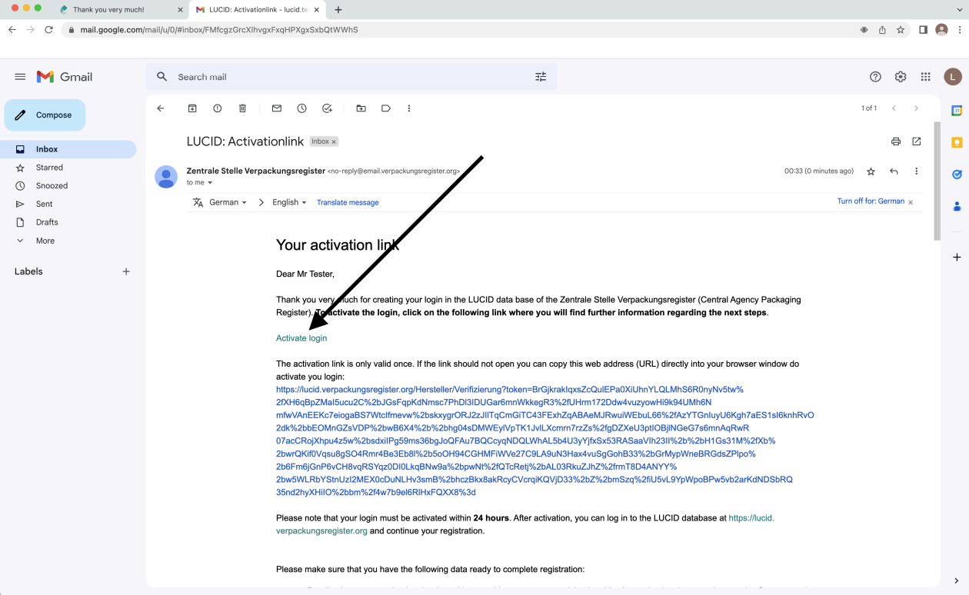Screen dimensions: 969x595
Task: Print the email using the printer icon
Action: point(895,141)
